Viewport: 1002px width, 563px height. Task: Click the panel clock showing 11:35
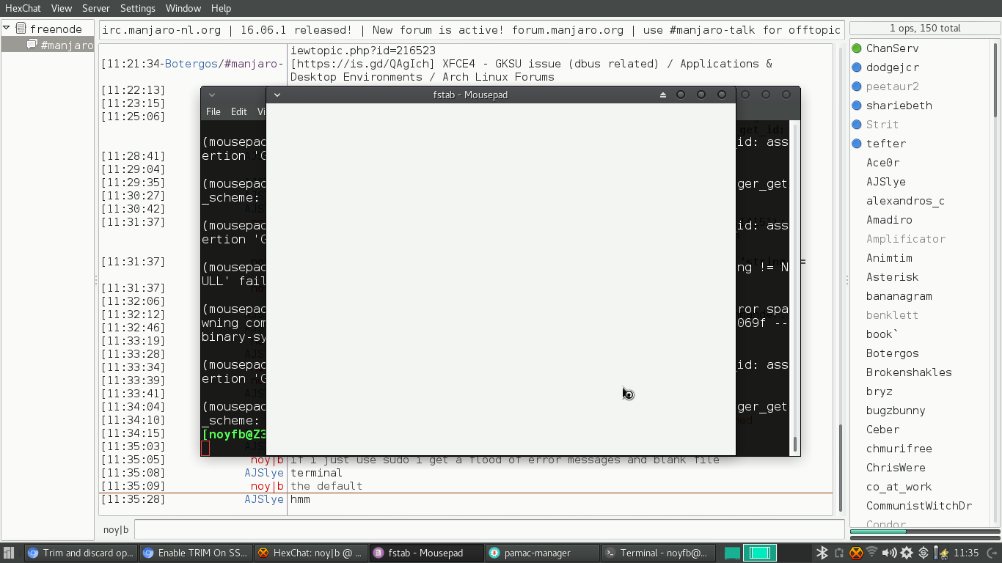(967, 553)
